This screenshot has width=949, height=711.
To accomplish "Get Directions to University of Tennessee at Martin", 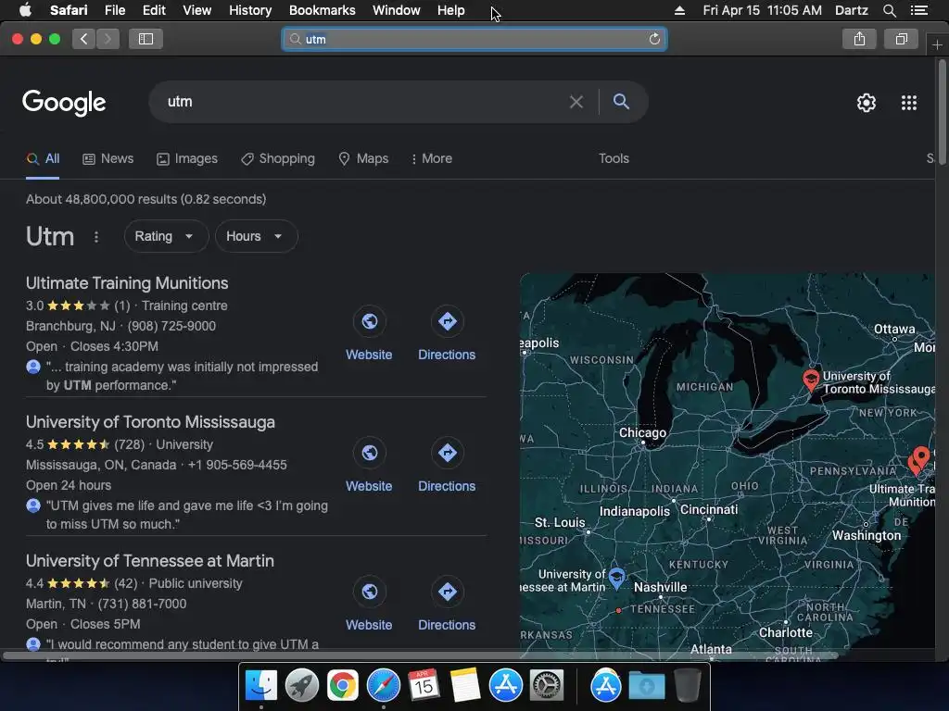I will (448, 592).
